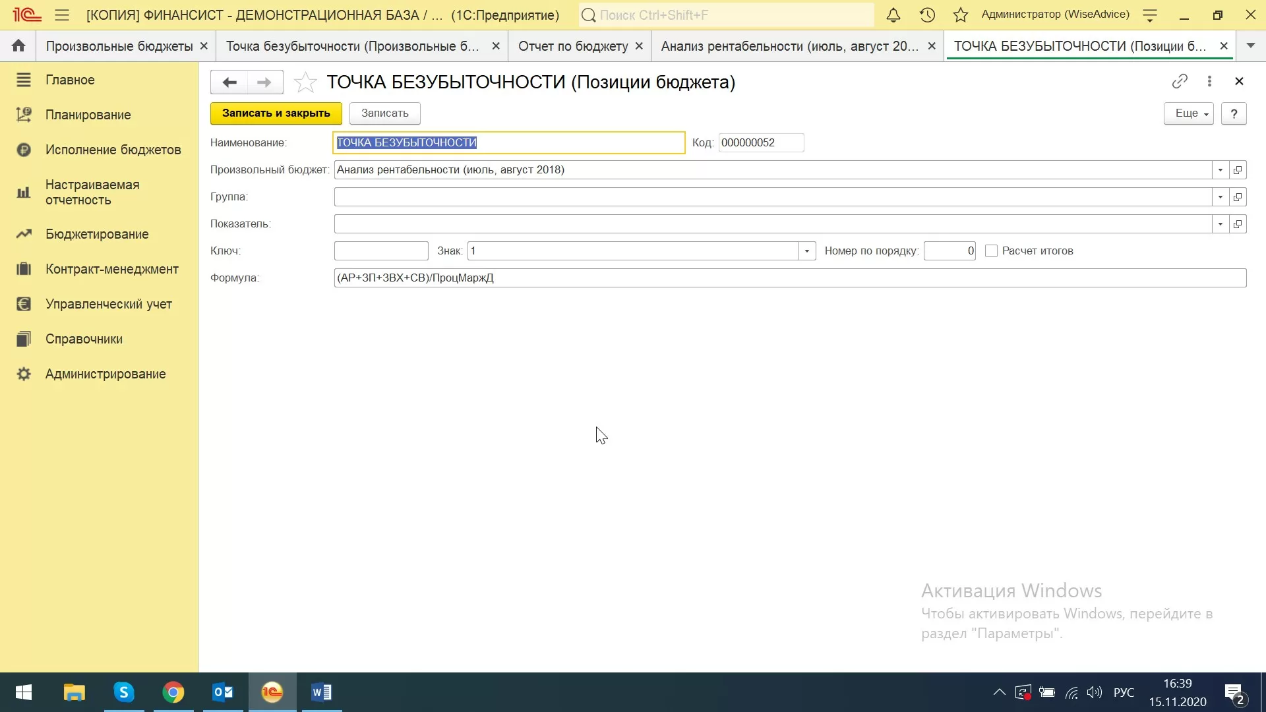Open the history clock icon
The width and height of the screenshot is (1266, 712).
coord(927,15)
